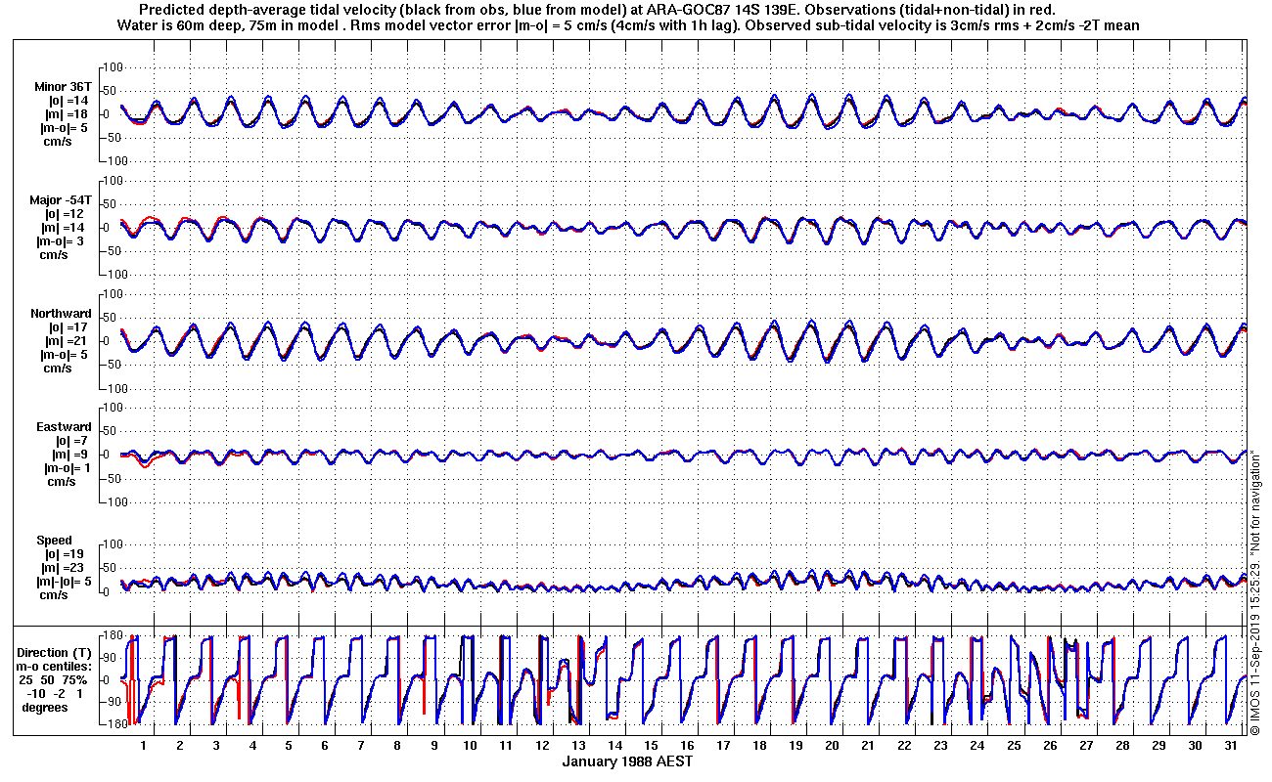This screenshot has height=782, width=1272.
Task: Click day '24' on the date axis
Action: (x=977, y=745)
